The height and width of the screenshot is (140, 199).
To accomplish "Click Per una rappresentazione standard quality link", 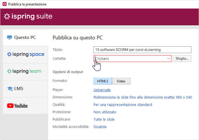I will (123, 105).
